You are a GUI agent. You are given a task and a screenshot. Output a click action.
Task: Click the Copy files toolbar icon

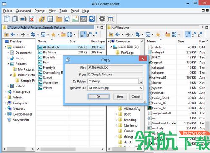tap(7, 19)
